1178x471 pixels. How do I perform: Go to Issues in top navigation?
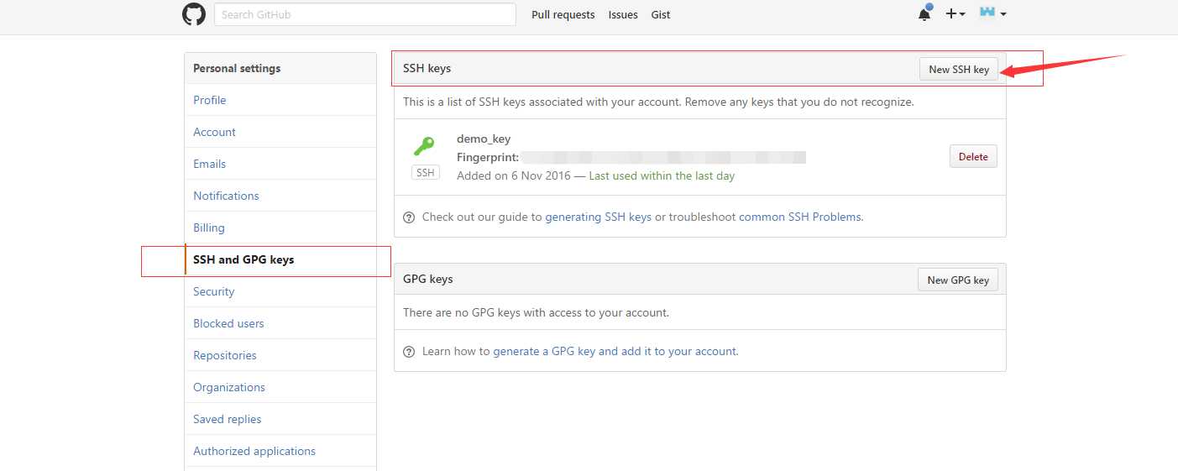coord(623,15)
